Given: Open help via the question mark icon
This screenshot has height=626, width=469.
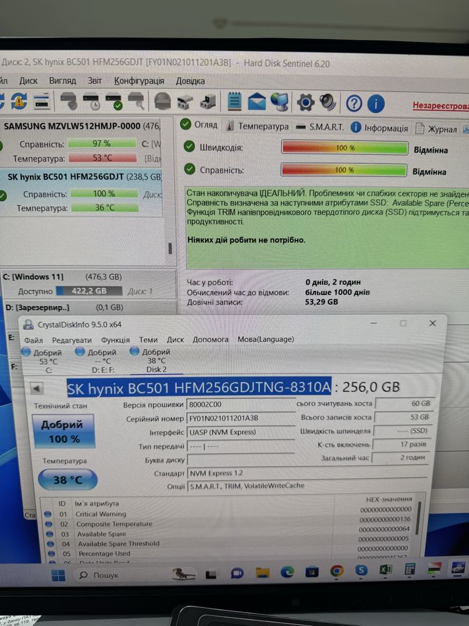Looking at the screenshot, I should pyautogui.click(x=354, y=104).
